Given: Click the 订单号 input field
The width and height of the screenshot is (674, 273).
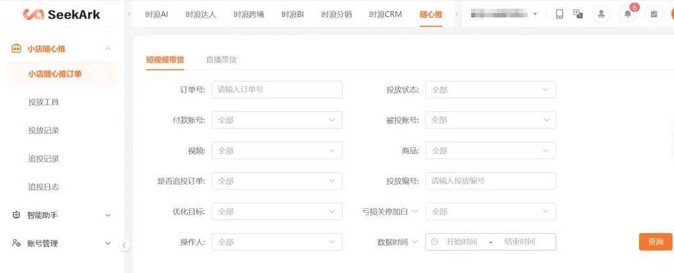Looking at the screenshot, I should 277,90.
